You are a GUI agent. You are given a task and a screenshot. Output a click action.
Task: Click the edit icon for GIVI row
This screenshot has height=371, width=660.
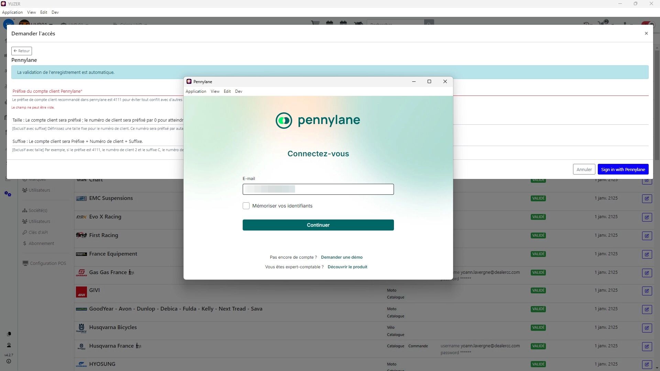pos(647,291)
